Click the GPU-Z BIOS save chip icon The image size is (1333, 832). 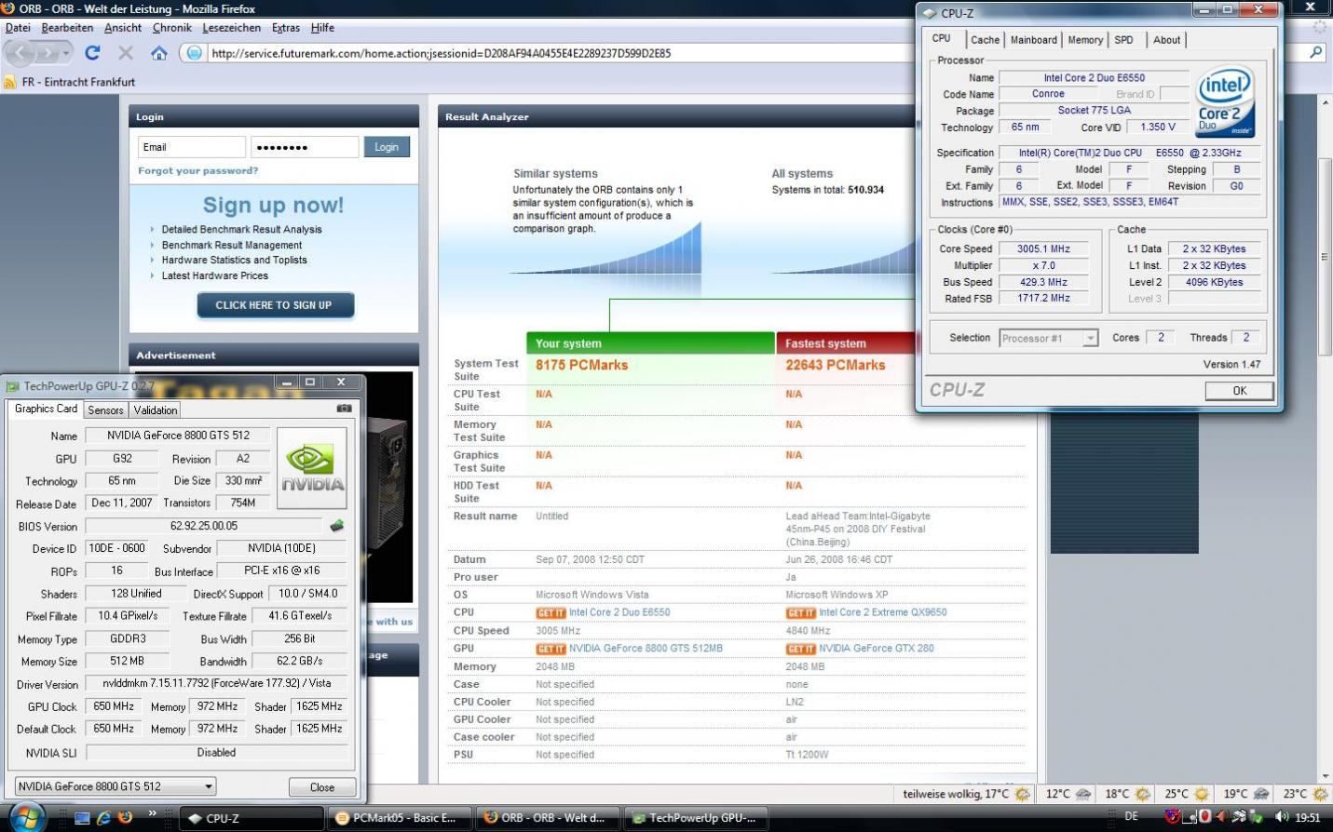coord(337,526)
